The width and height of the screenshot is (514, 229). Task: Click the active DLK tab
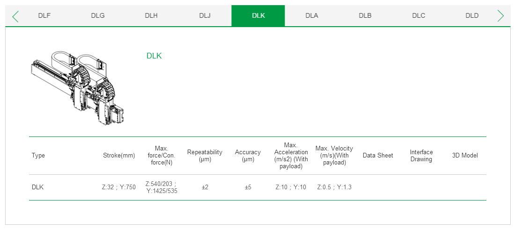point(258,15)
